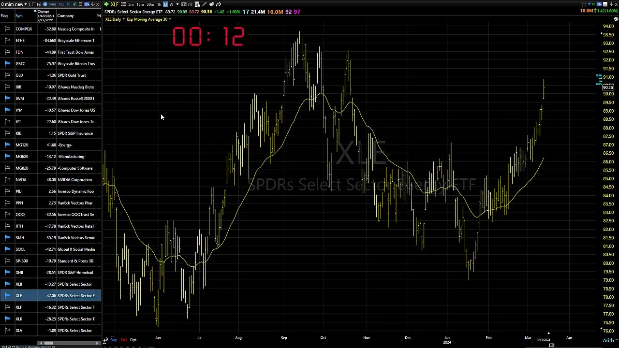The width and height of the screenshot is (619, 348).
Task: Click the share arrow icon
Action: (219, 4)
